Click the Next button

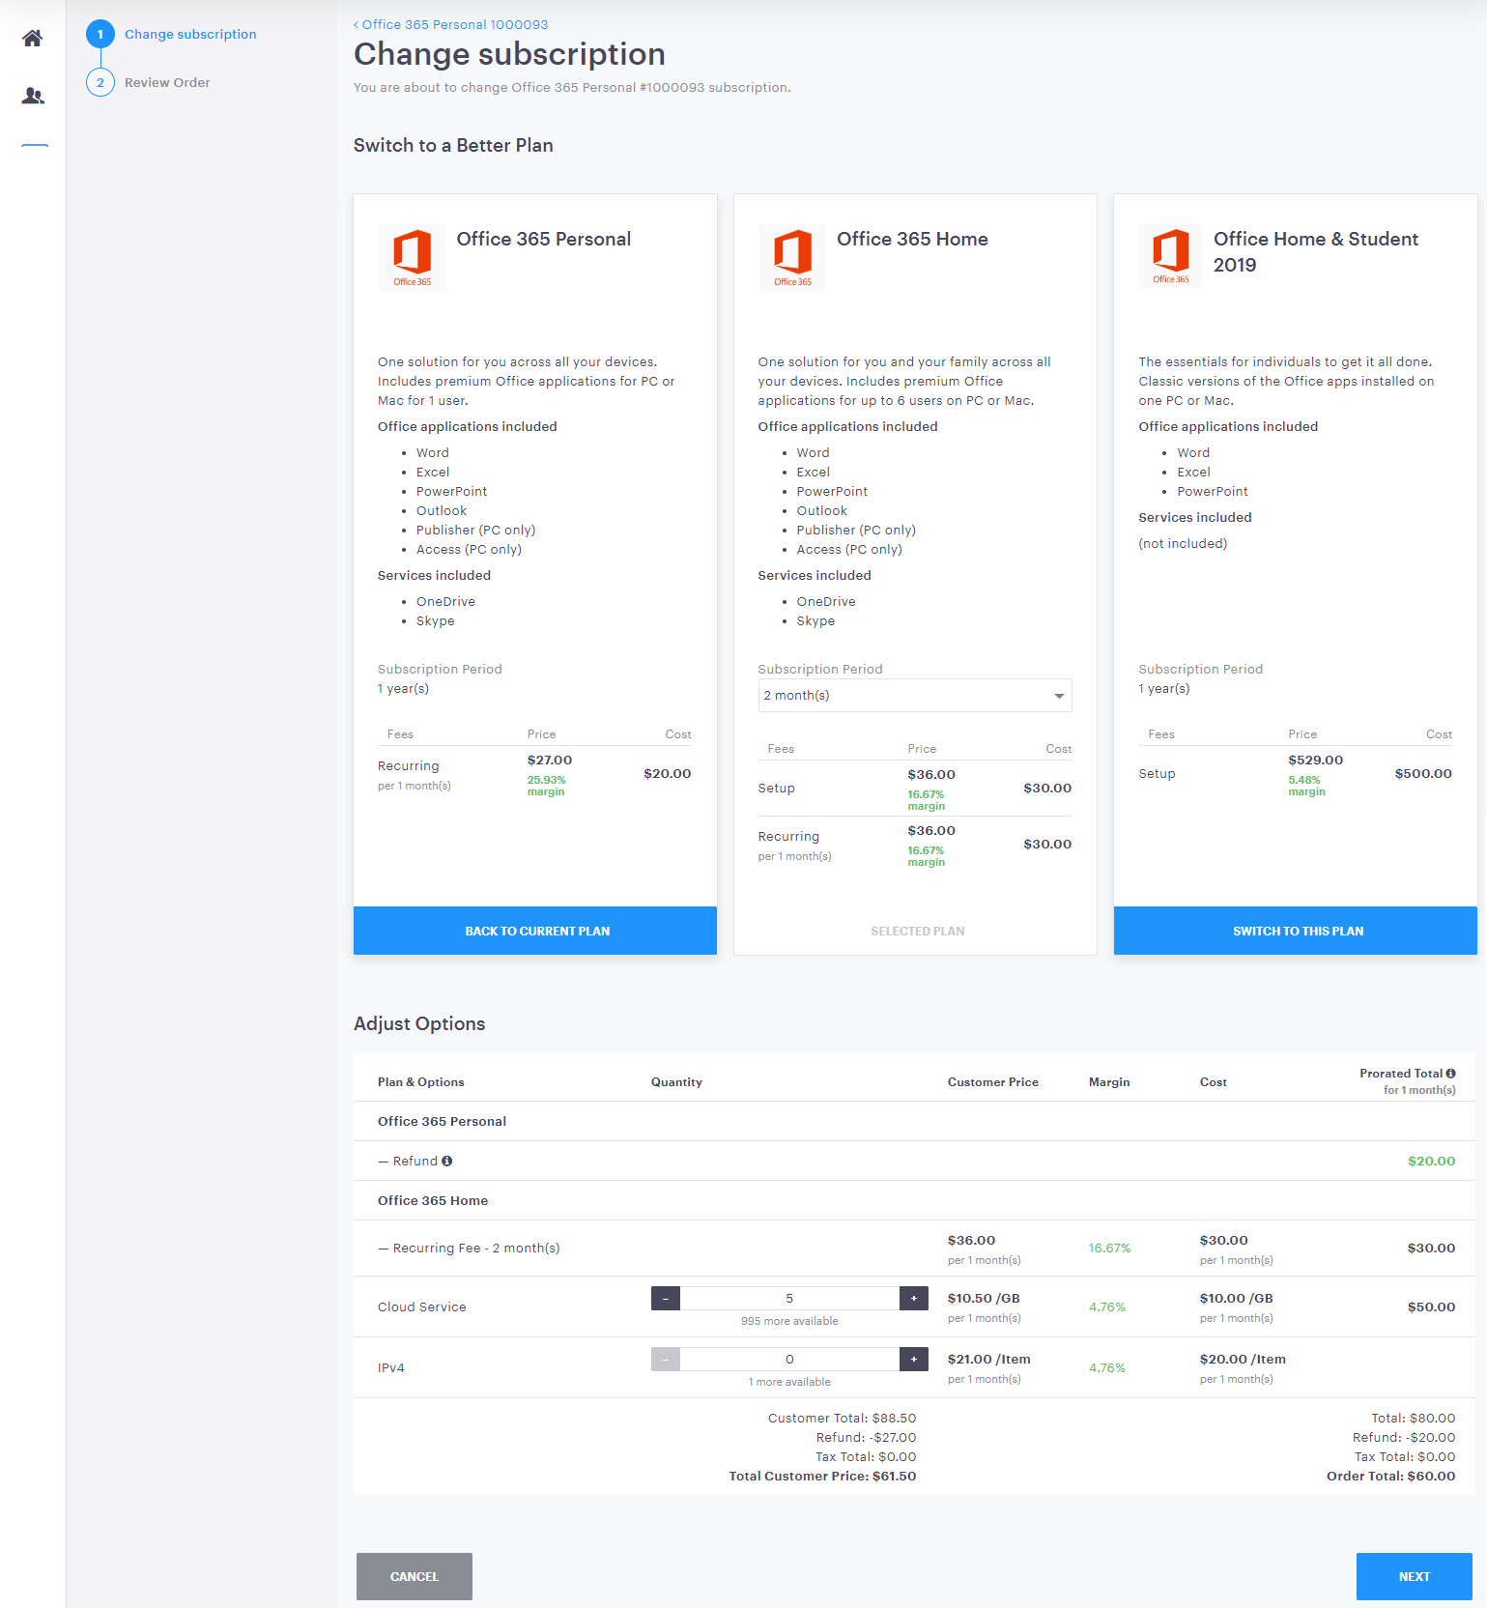[x=1415, y=1576]
